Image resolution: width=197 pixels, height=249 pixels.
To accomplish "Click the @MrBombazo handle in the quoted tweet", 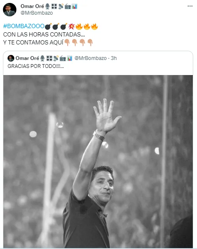I will pyautogui.click(x=90, y=58).
